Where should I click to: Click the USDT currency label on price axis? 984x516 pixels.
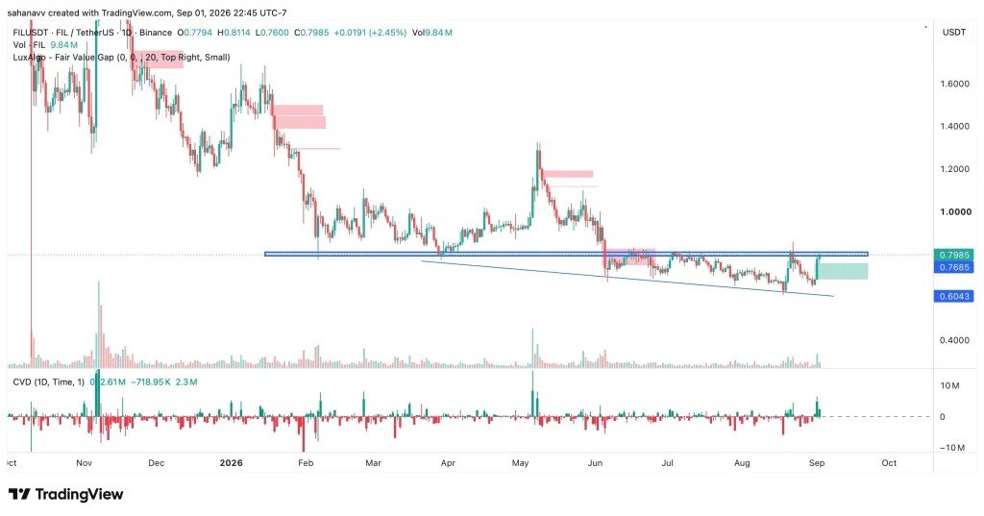click(x=954, y=32)
